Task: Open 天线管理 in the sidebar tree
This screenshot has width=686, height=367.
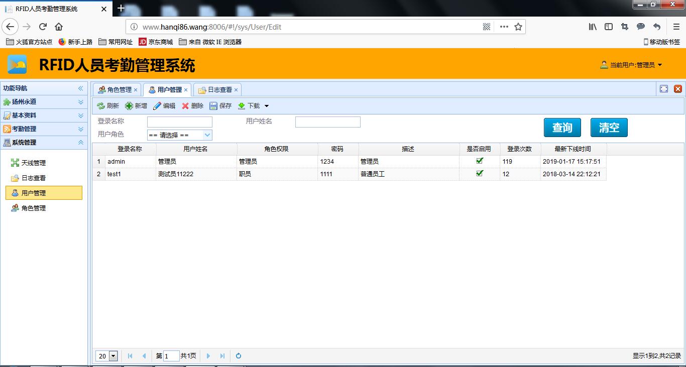Action: coord(33,163)
